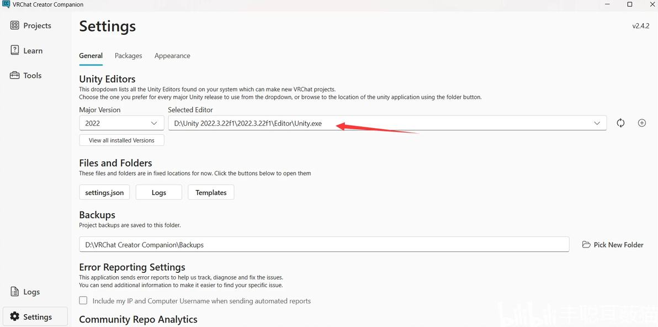
Task: Click View all installed Versions button
Action: pyautogui.click(x=121, y=140)
